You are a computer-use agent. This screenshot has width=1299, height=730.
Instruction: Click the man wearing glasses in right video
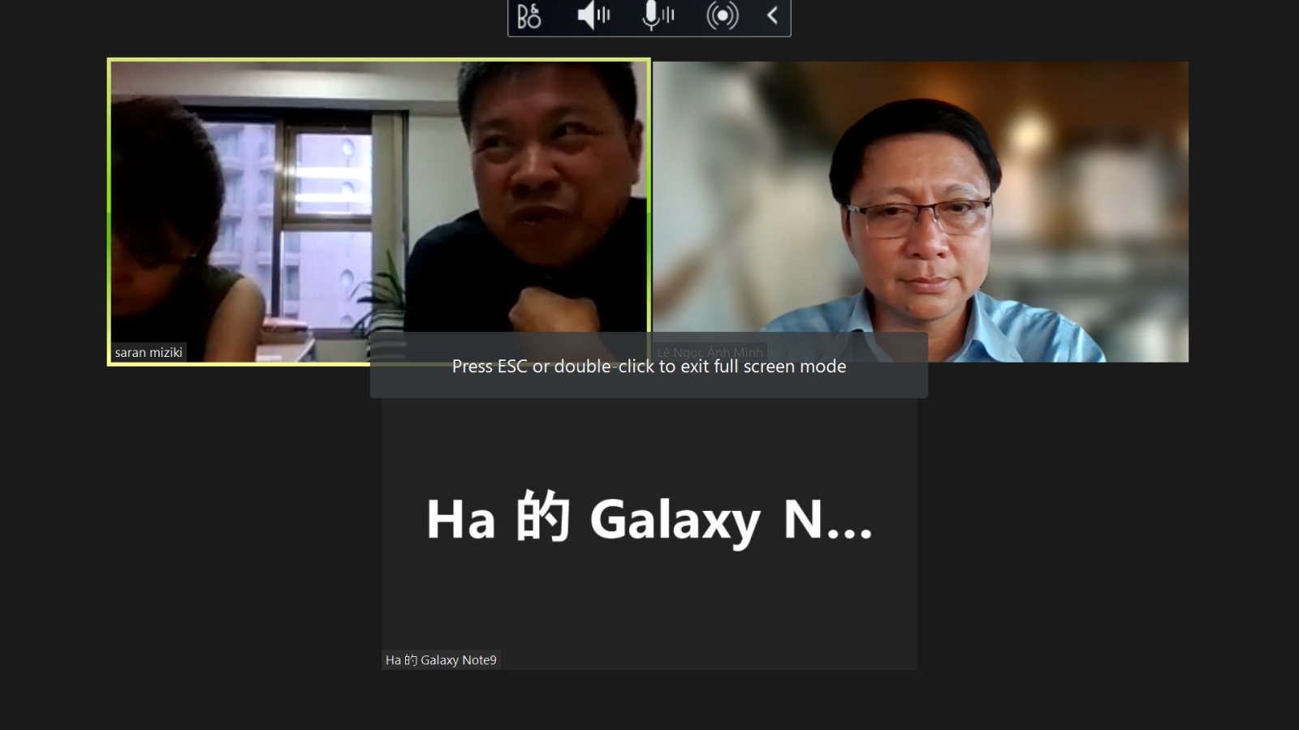(x=917, y=219)
